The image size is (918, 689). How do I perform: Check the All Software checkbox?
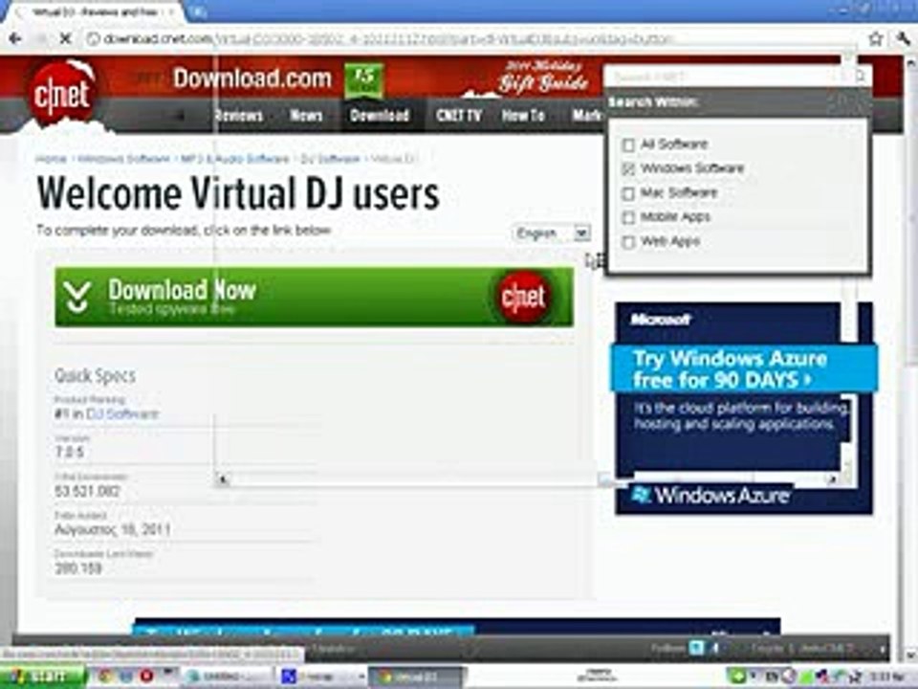pyautogui.click(x=628, y=144)
